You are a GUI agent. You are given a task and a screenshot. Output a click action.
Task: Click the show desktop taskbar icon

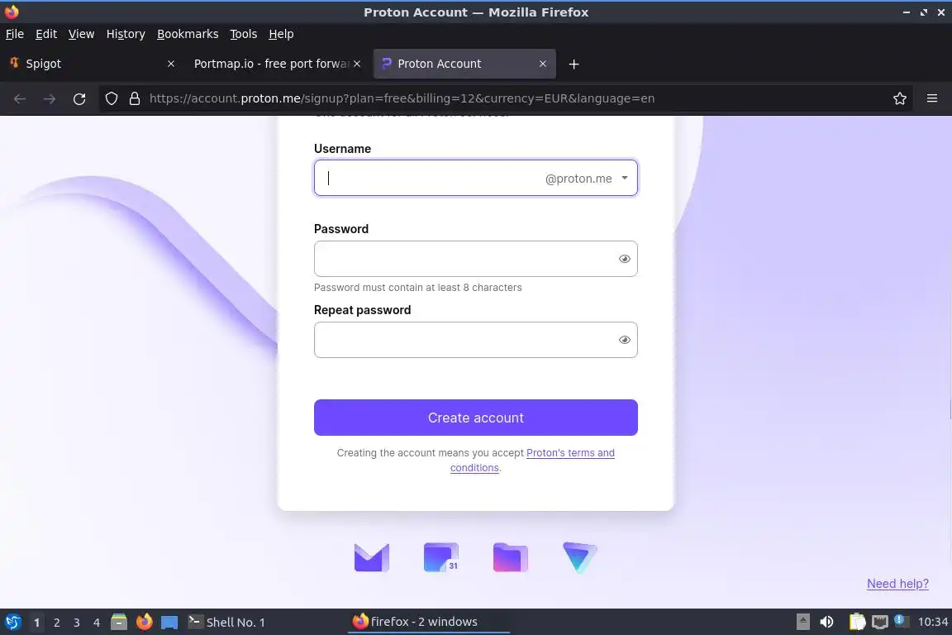169,622
